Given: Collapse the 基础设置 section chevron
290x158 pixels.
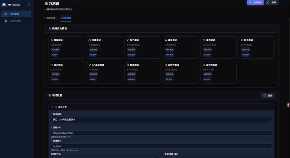Looking at the screenshot, I should pos(52,107).
